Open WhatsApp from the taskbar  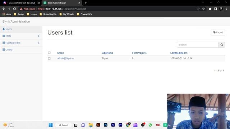tap(150, 125)
